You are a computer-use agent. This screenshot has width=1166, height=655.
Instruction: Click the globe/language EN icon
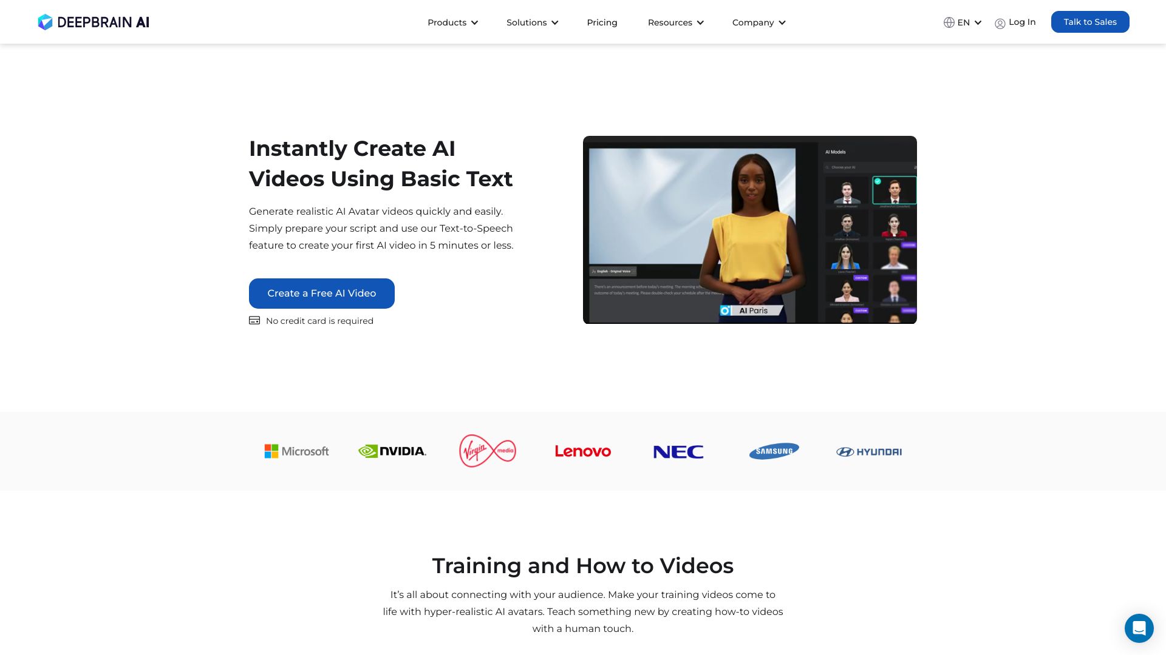pyautogui.click(x=961, y=22)
